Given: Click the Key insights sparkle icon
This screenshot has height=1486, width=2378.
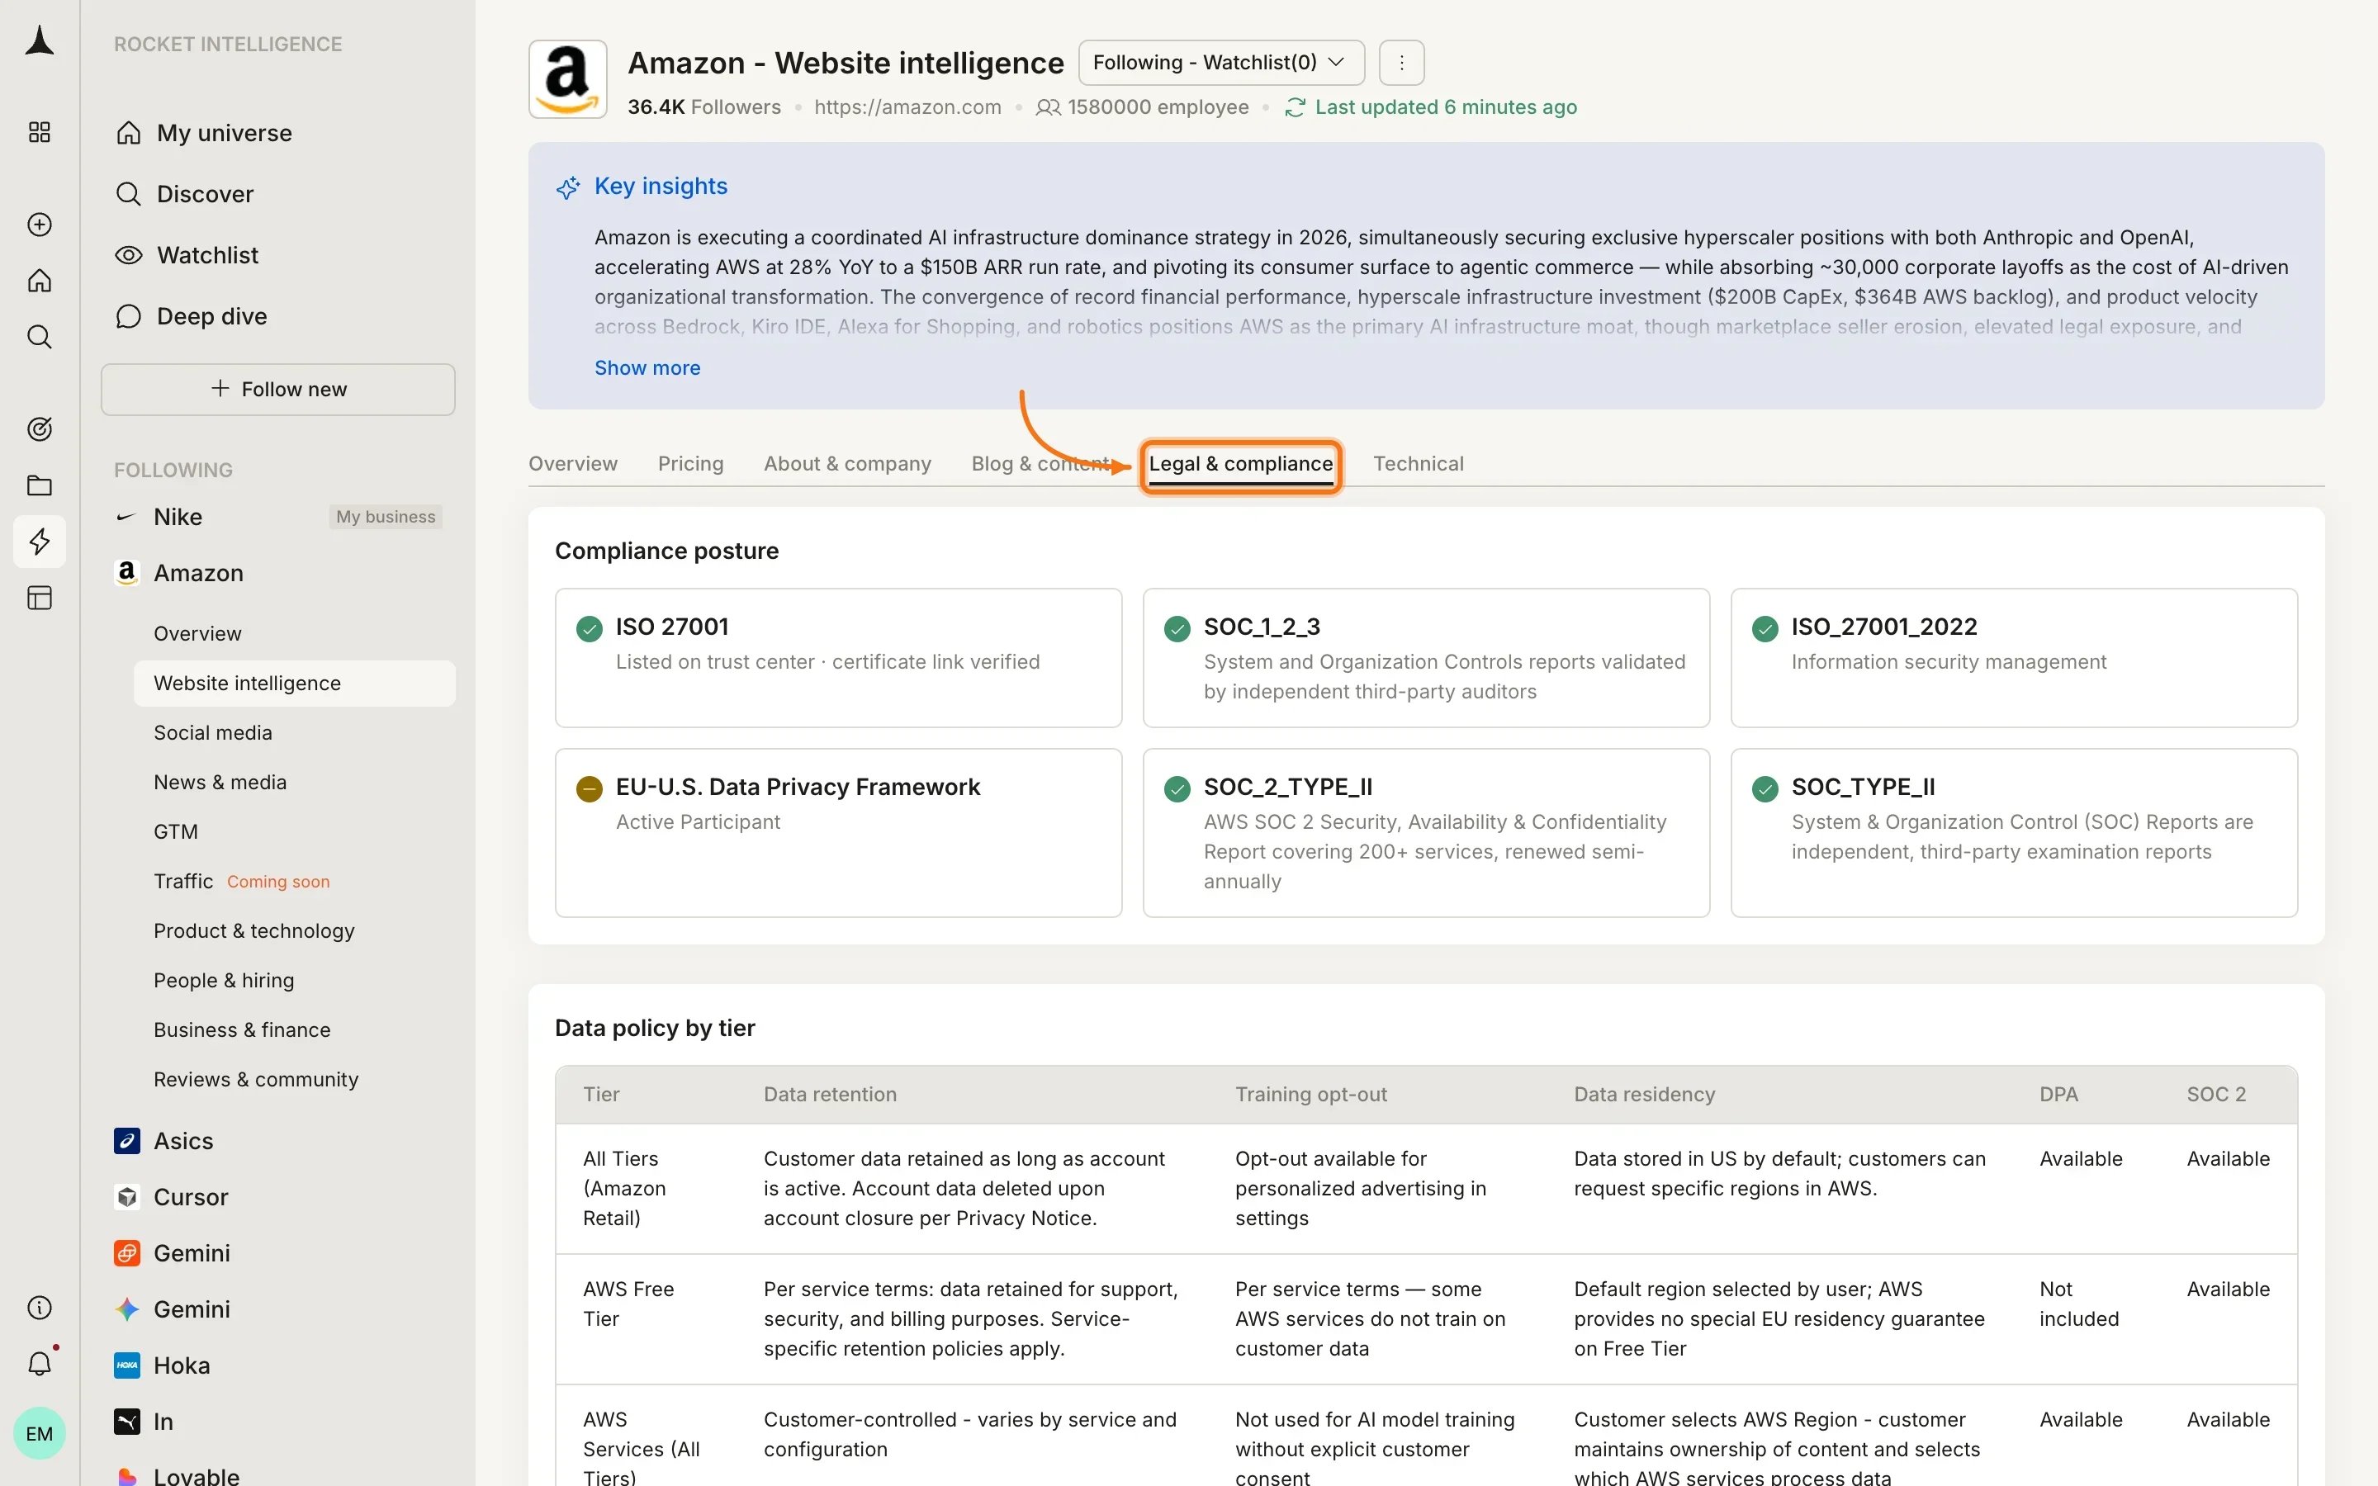Looking at the screenshot, I should click(x=568, y=187).
